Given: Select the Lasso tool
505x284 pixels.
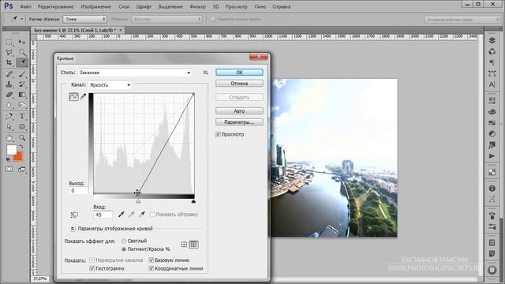Looking at the screenshot, I should click(x=9, y=52).
